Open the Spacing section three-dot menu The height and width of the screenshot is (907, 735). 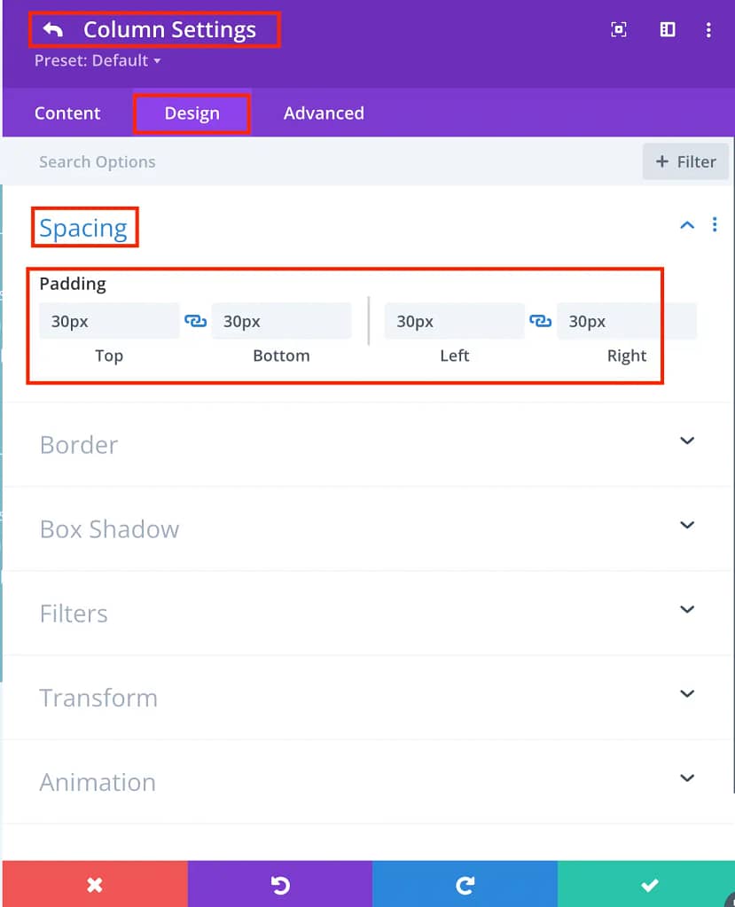coord(715,224)
